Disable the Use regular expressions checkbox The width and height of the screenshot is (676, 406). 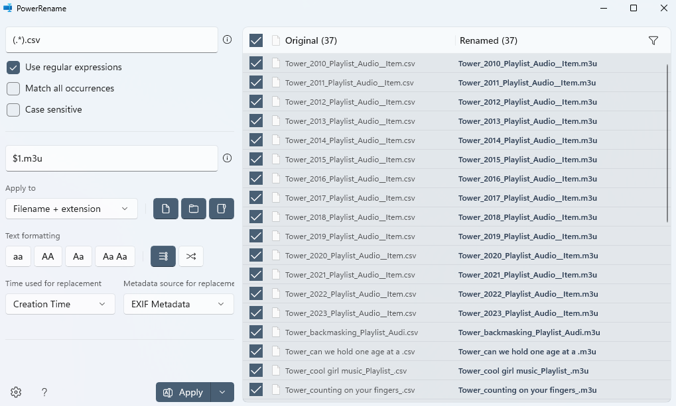click(x=13, y=67)
